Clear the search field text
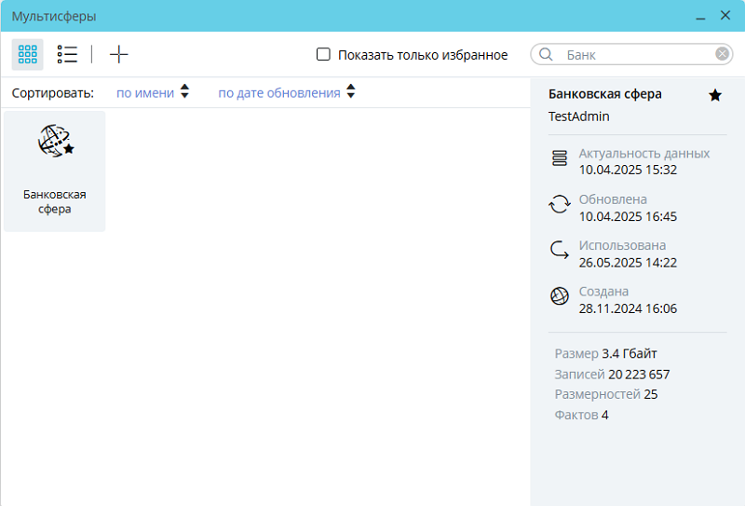The image size is (745, 506). click(722, 54)
